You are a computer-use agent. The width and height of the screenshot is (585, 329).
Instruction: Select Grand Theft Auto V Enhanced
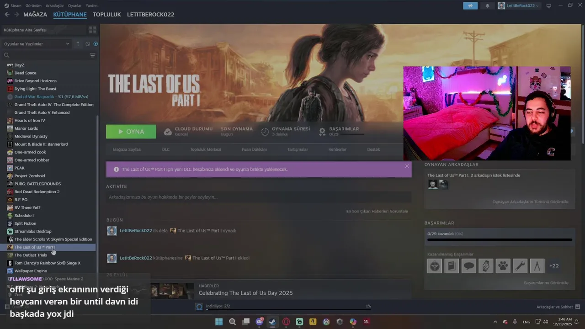(42, 112)
